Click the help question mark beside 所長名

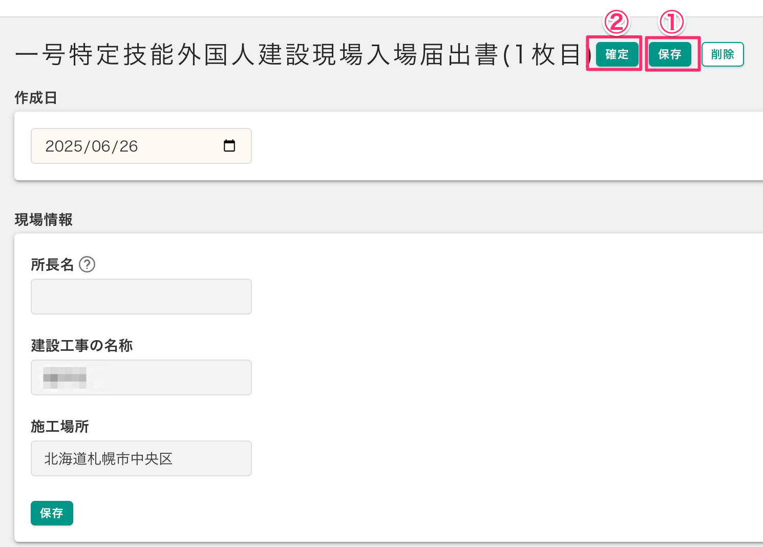(x=87, y=264)
